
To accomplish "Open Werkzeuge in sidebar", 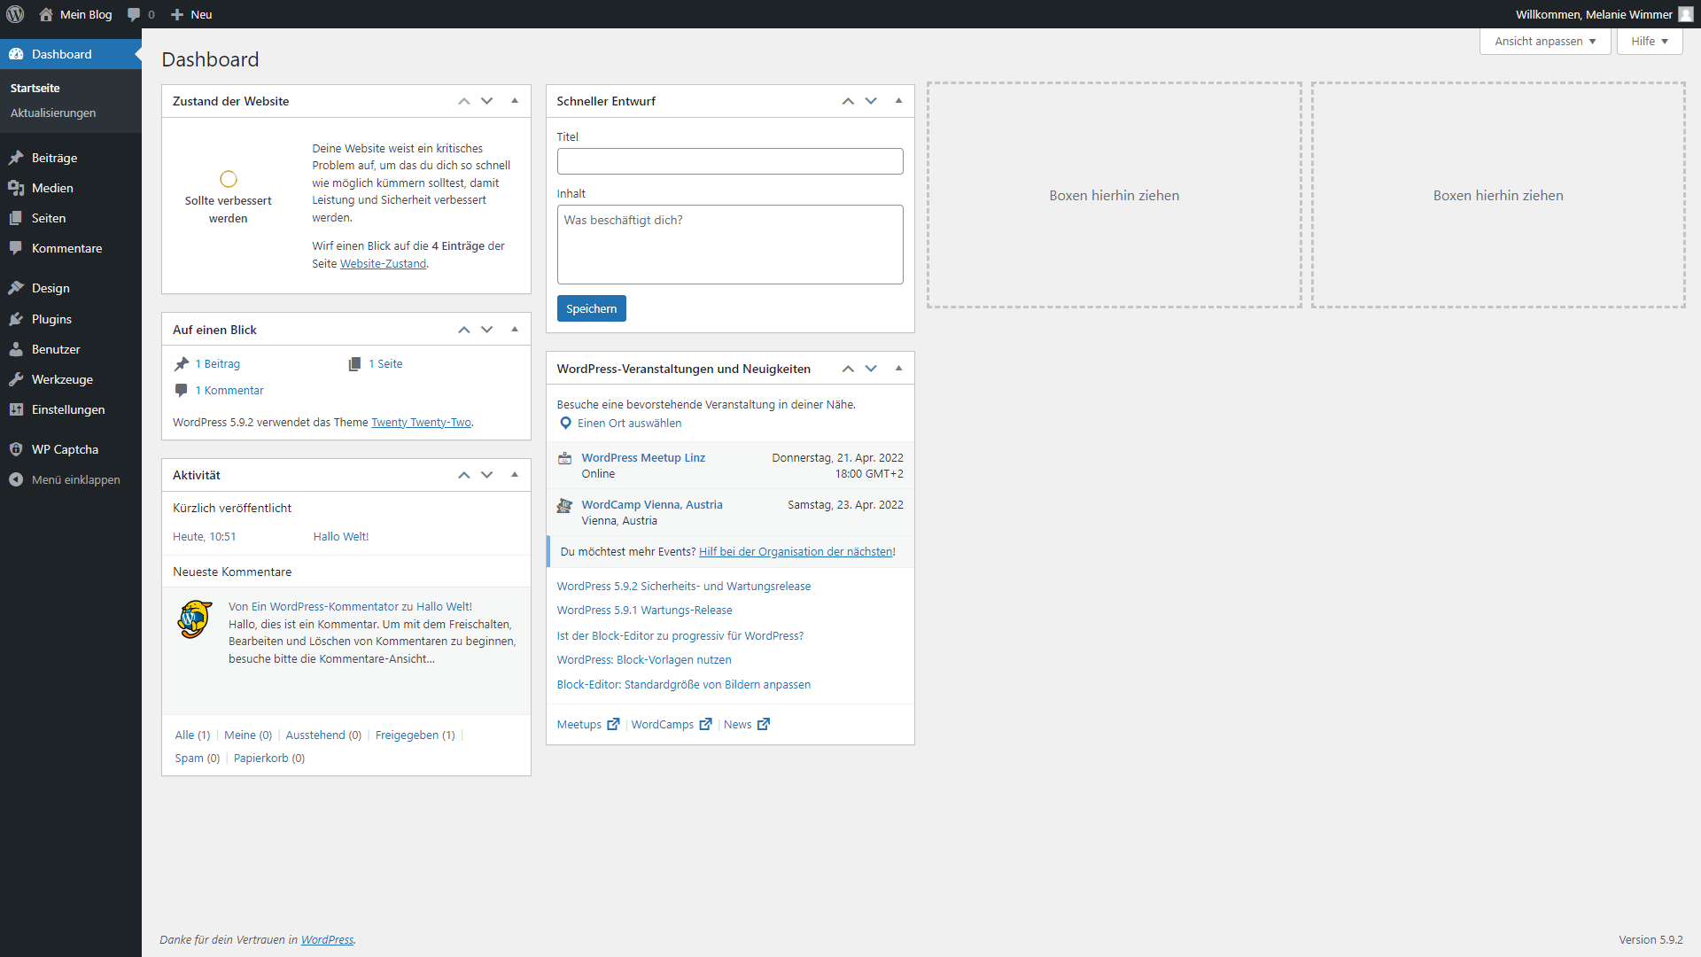I will pos(71,379).
